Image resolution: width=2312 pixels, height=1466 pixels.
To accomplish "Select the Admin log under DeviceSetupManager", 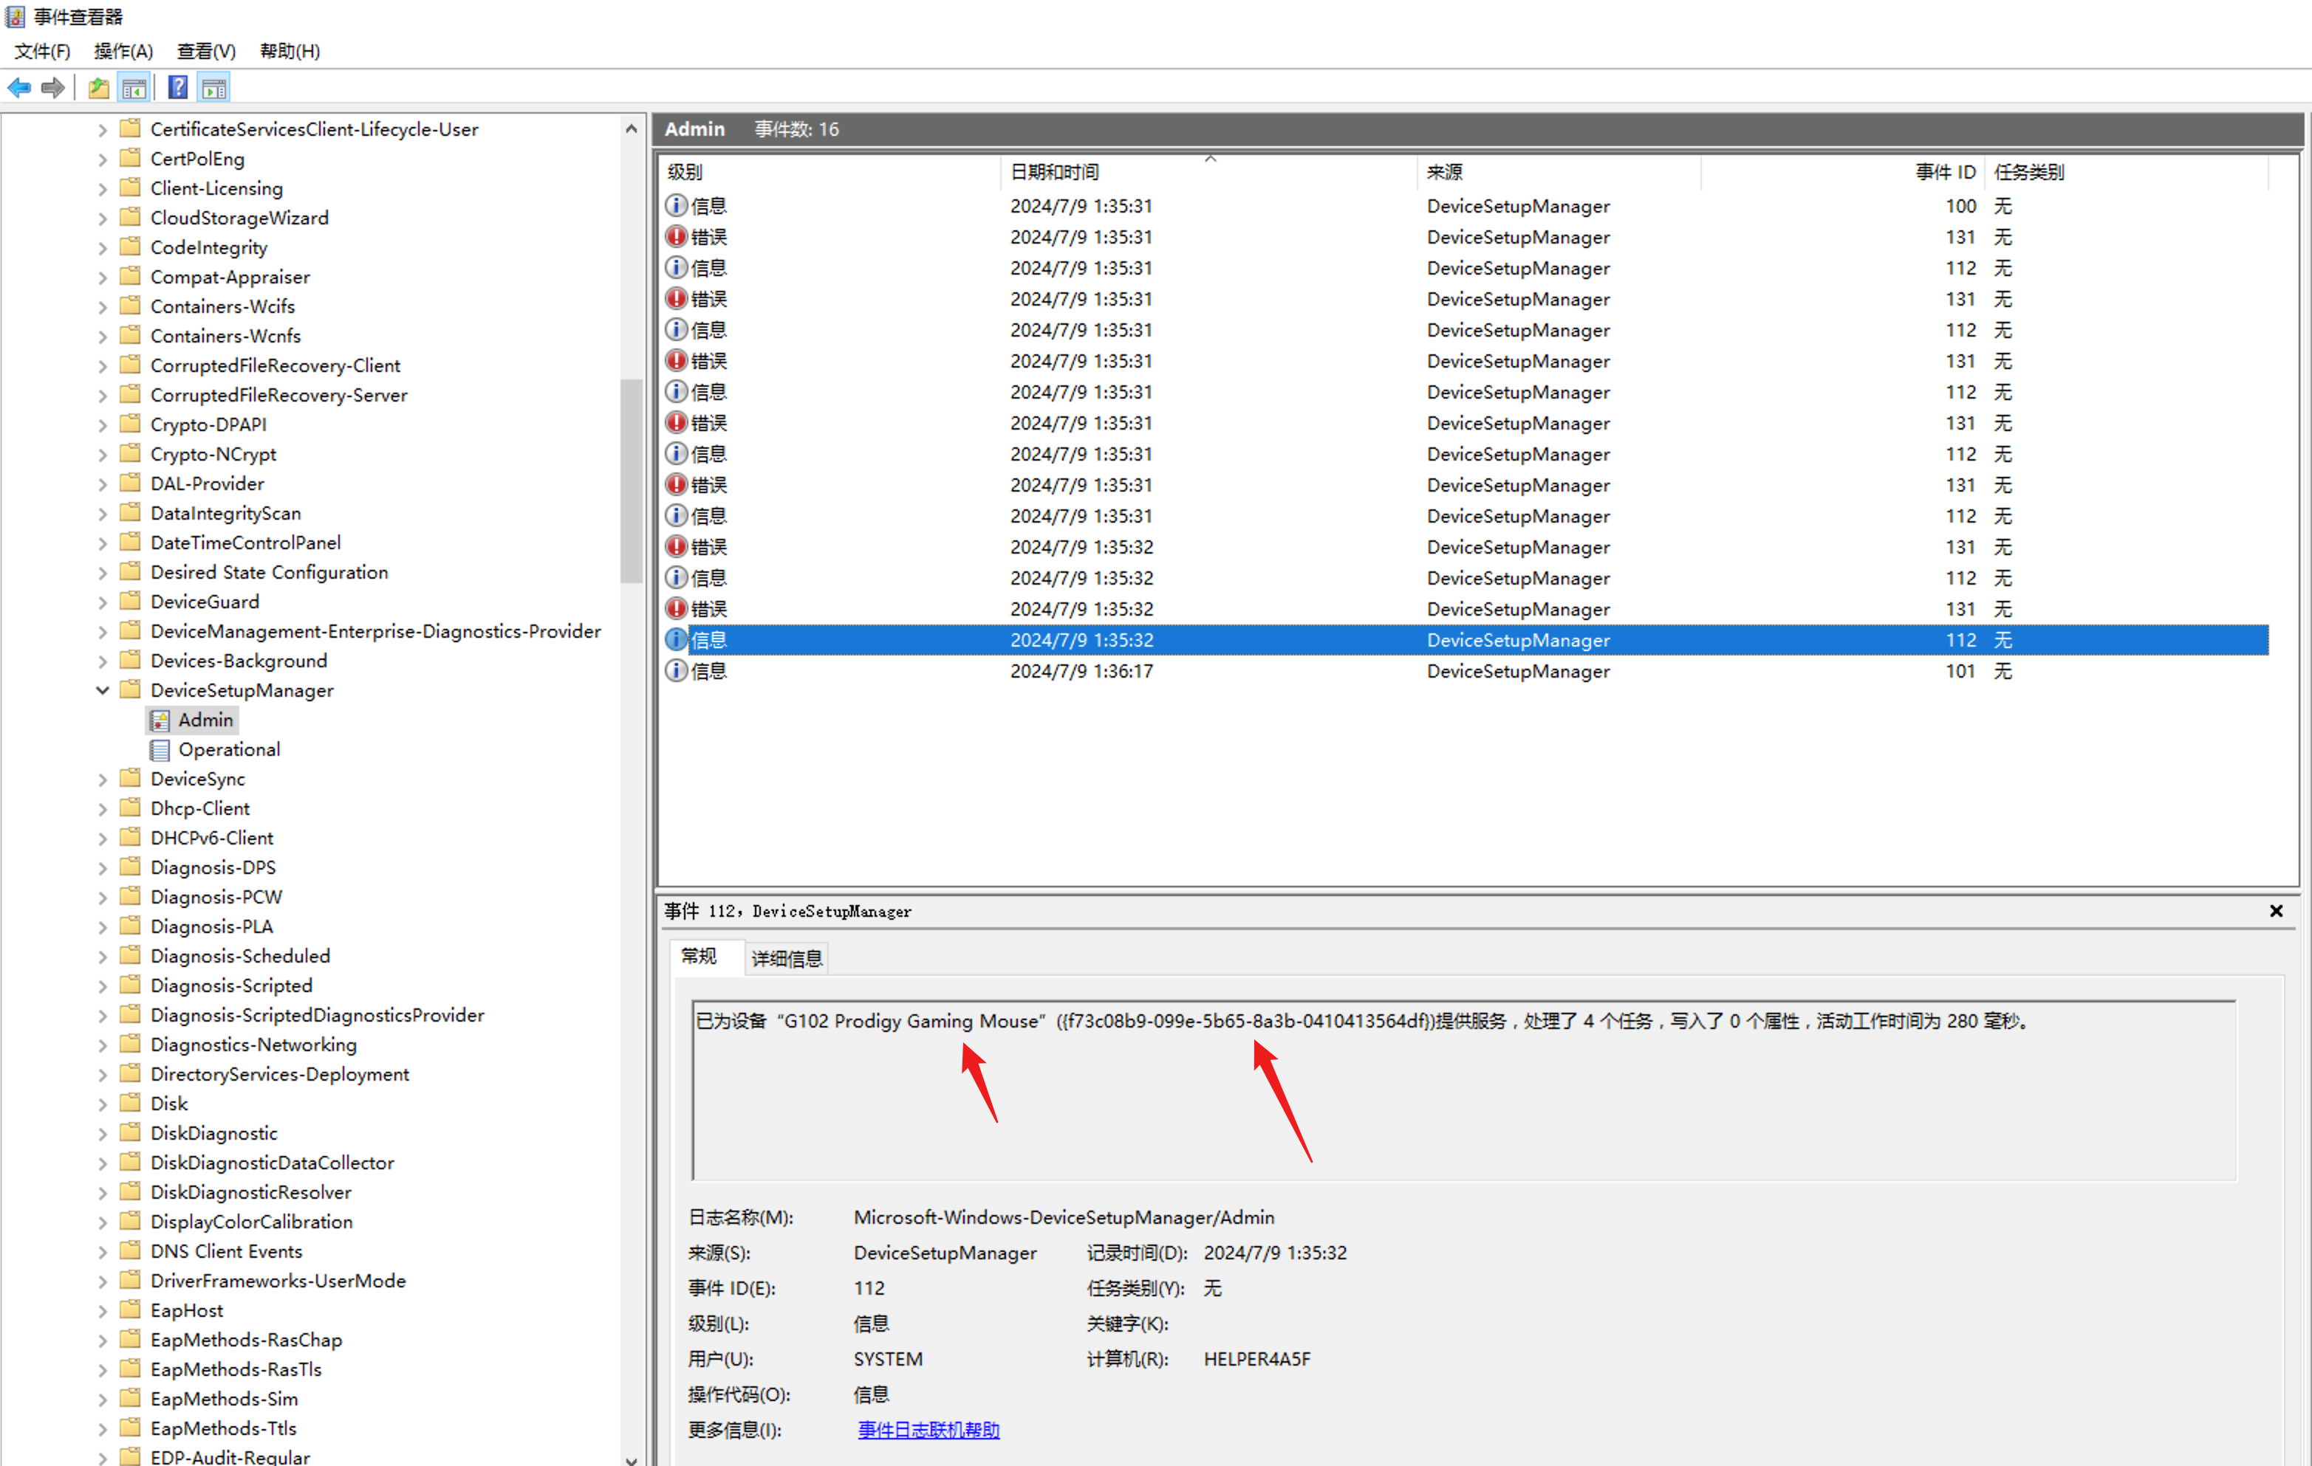I will (x=205, y=720).
